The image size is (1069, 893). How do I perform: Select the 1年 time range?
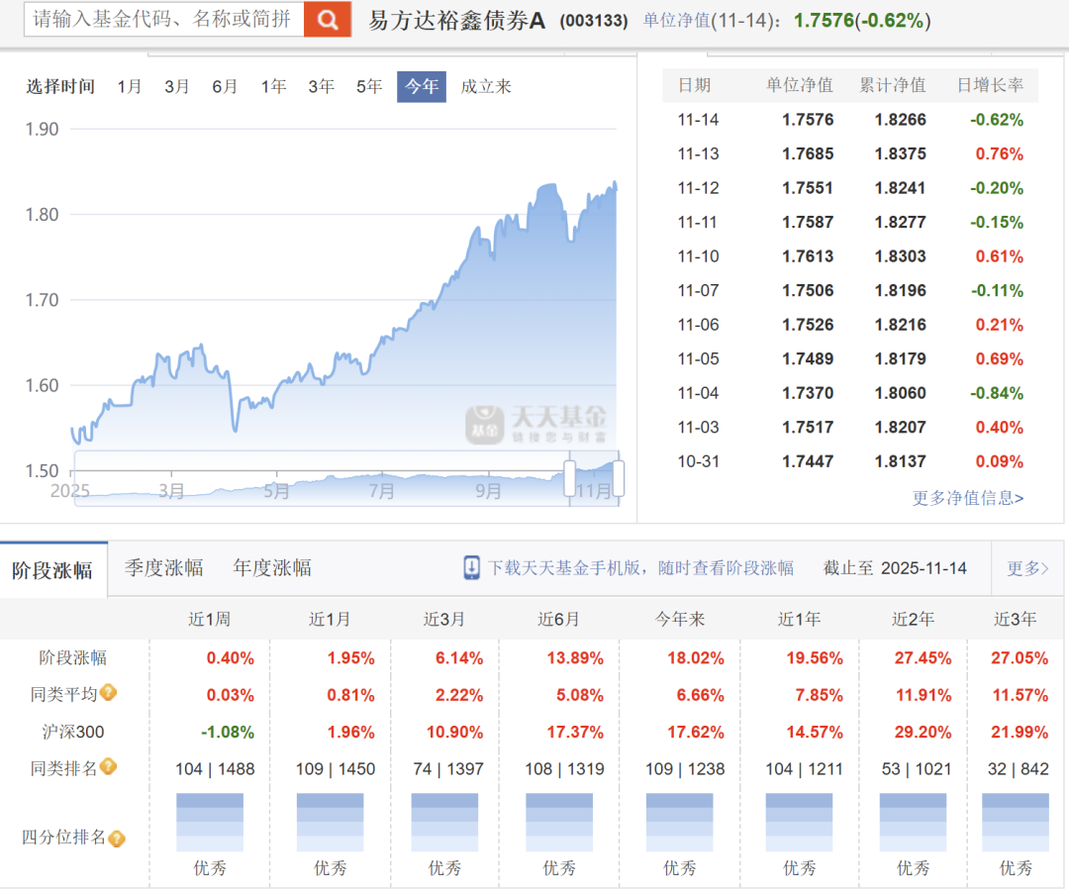coord(273,86)
